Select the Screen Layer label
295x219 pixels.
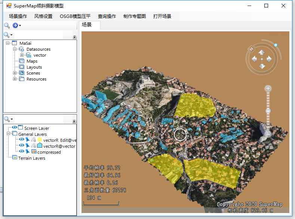(37, 128)
